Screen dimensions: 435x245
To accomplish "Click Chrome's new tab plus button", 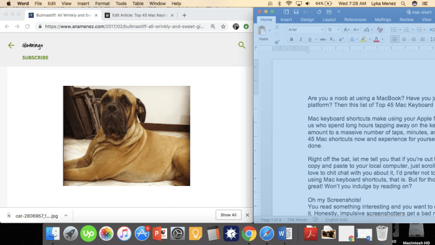I will pyautogui.click(x=184, y=16).
